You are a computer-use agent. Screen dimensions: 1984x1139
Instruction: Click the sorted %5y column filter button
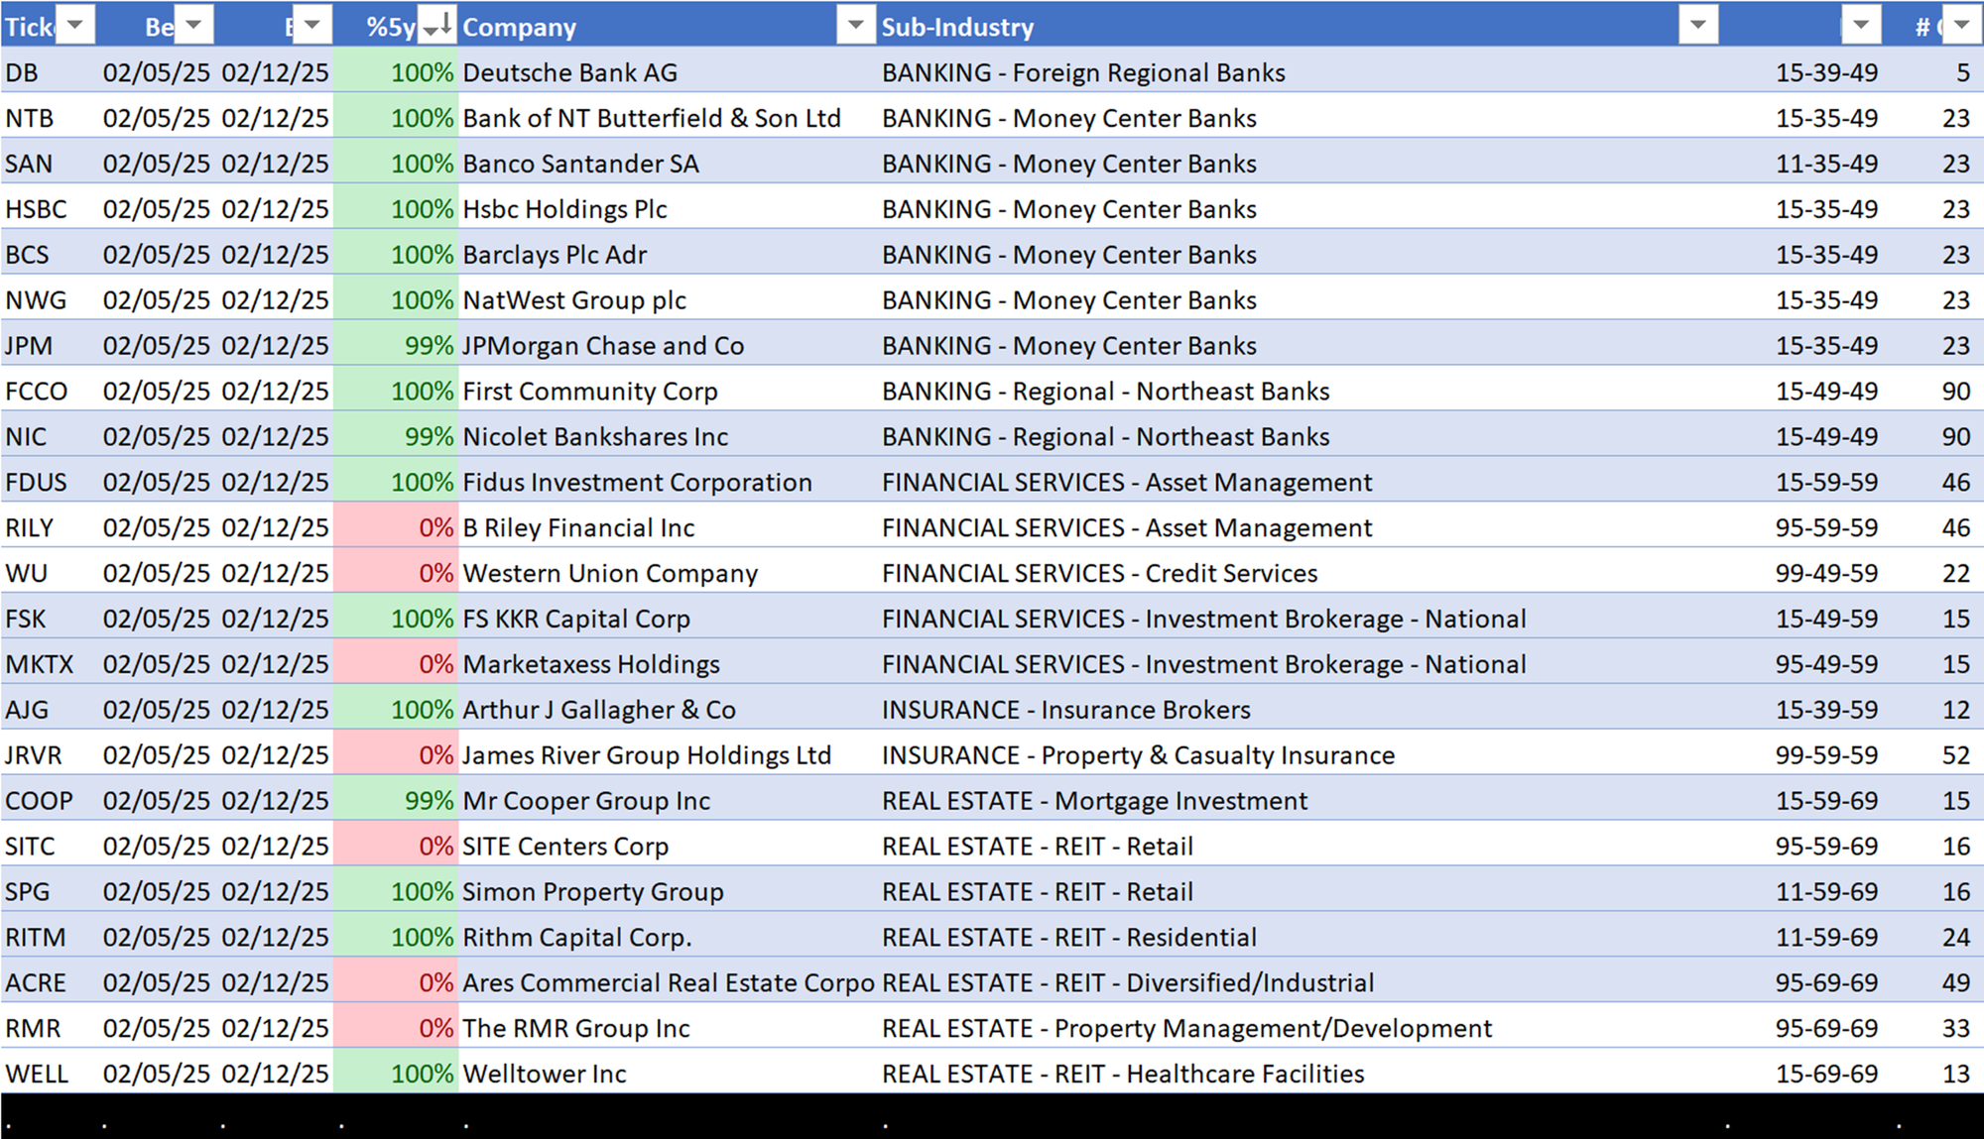click(436, 26)
